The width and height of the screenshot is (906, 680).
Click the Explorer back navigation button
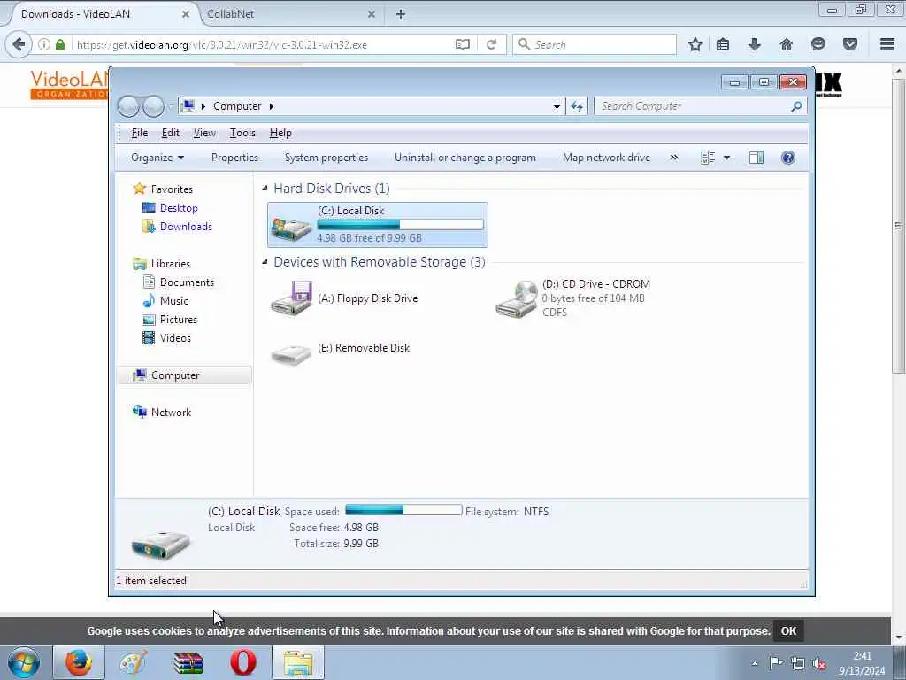tap(128, 106)
